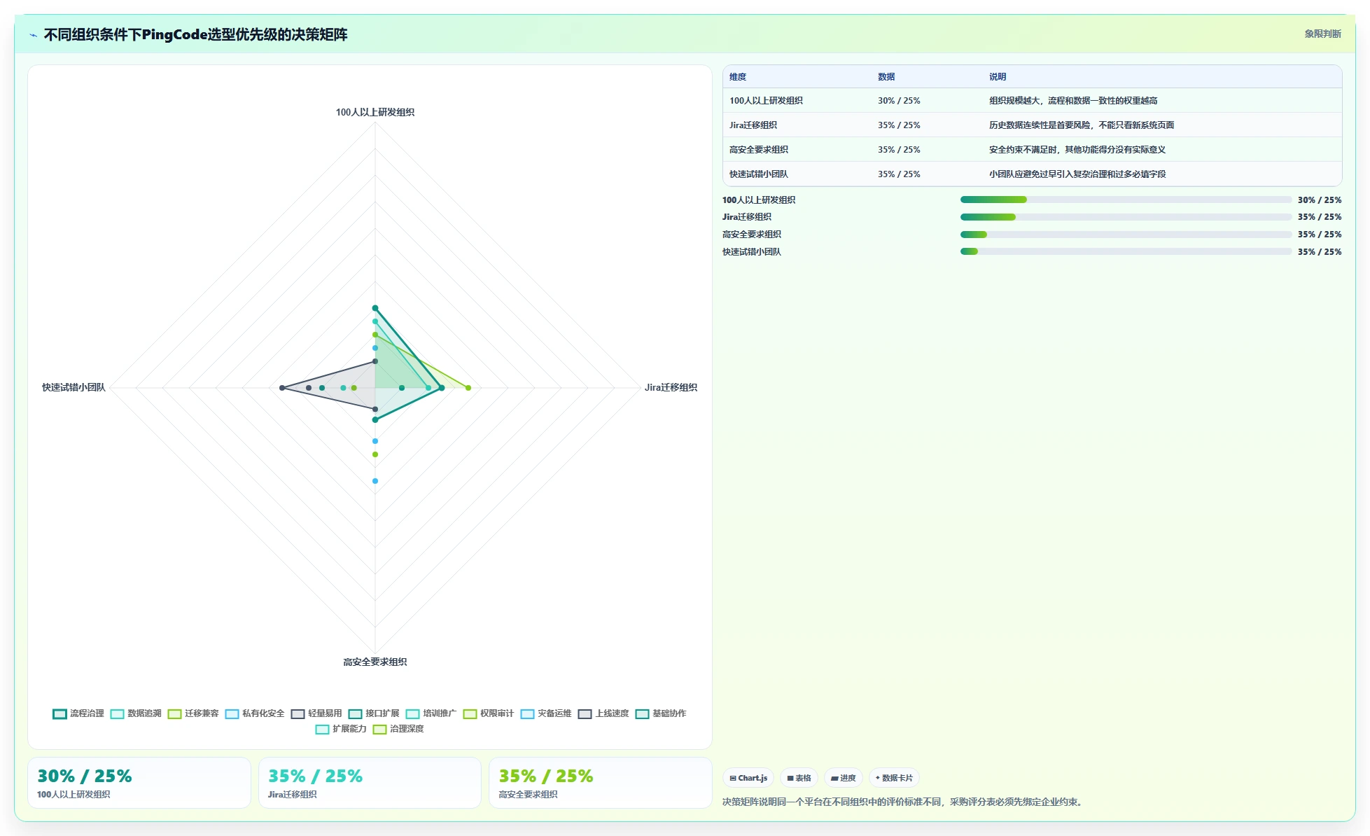This screenshot has width=1370, height=836.
Task: Click the radar data point on the 快速试错小团队 axis tip
Action: pyautogui.click(x=282, y=388)
